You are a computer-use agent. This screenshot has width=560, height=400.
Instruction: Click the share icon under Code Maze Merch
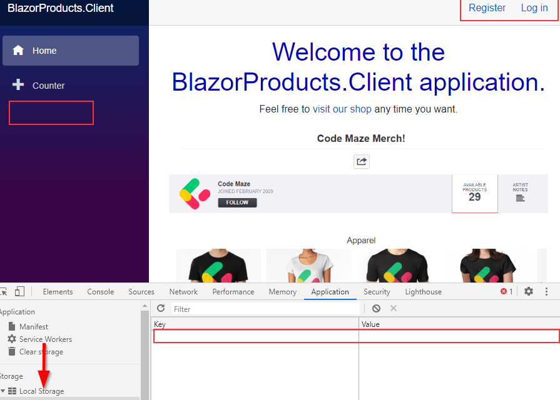(362, 162)
